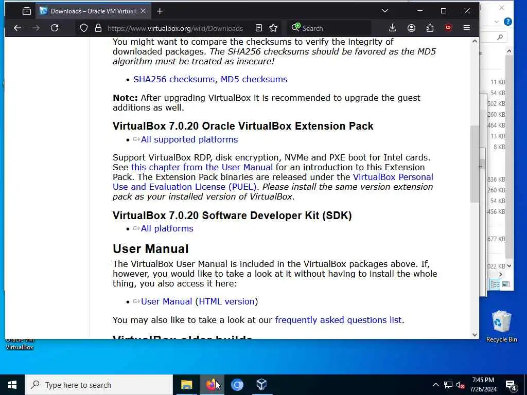Select the Downloads – Oracle VM VirtualBox tab
The width and height of the screenshot is (527, 395).
tap(93, 11)
